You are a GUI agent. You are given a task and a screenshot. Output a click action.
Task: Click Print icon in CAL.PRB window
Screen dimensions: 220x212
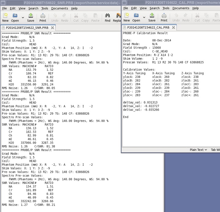164,17
